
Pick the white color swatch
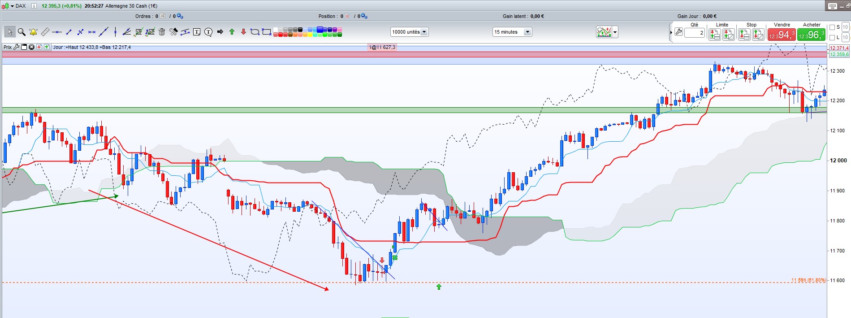pos(276,29)
